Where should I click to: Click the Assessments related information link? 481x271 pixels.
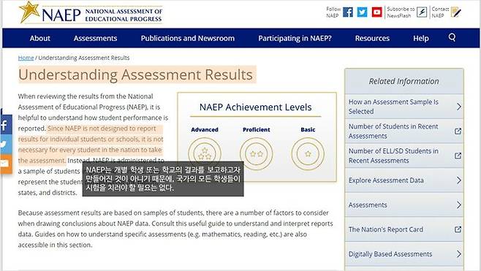pyautogui.click(x=368, y=205)
